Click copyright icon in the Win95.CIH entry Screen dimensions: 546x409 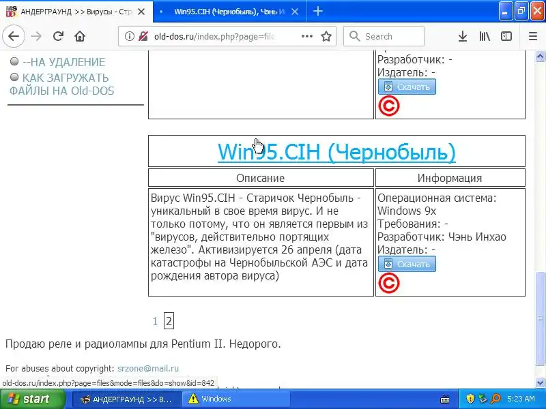[389, 283]
